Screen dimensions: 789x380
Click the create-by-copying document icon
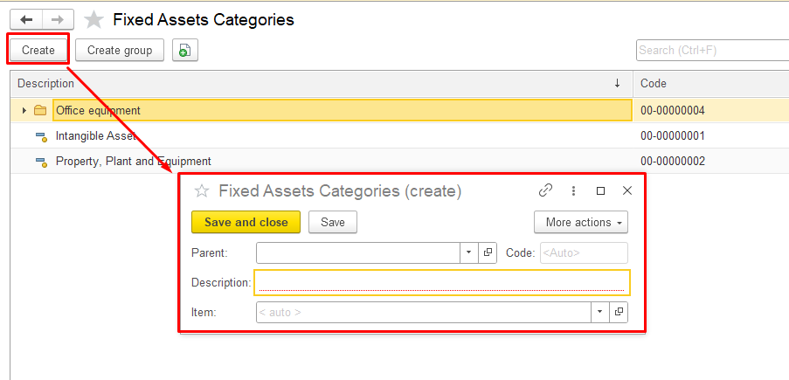(x=184, y=51)
